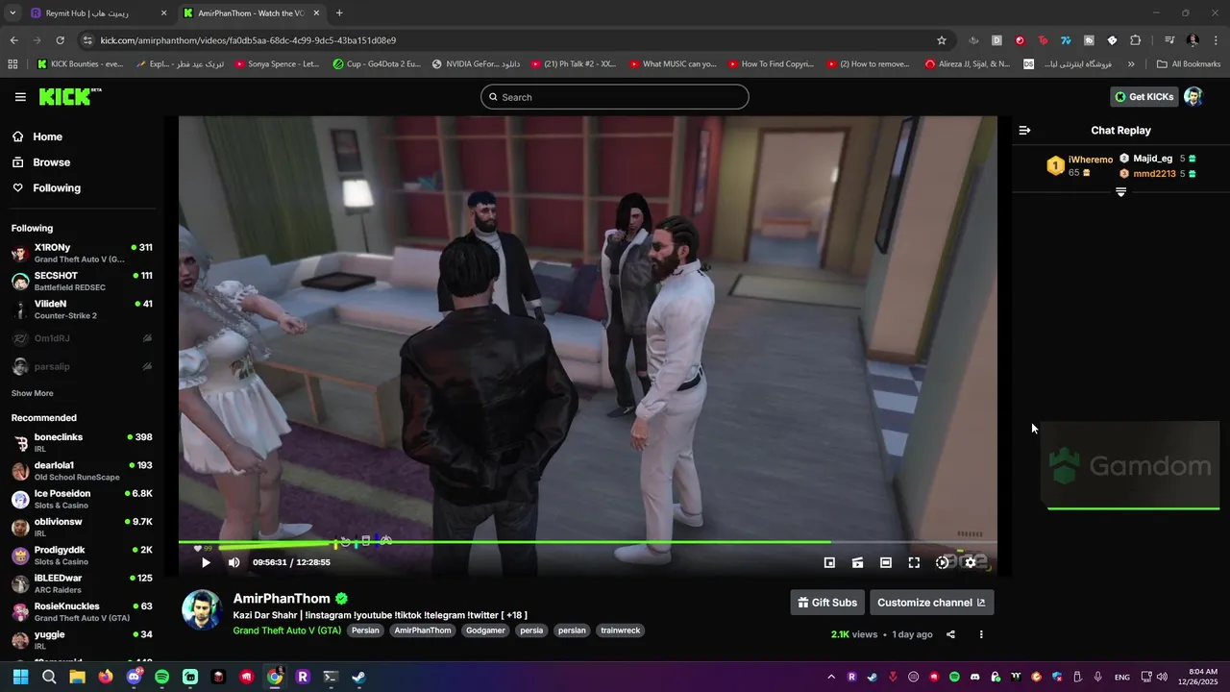1230x692 pixels.
Task: Open Steam from the taskbar
Action: (x=358, y=677)
